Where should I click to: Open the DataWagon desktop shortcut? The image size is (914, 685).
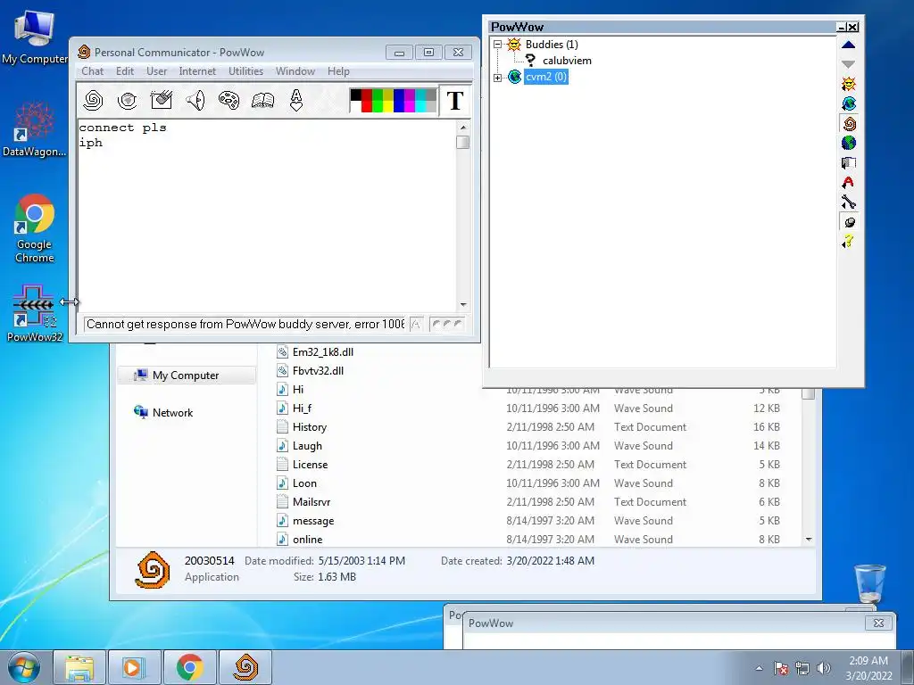(35, 129)
